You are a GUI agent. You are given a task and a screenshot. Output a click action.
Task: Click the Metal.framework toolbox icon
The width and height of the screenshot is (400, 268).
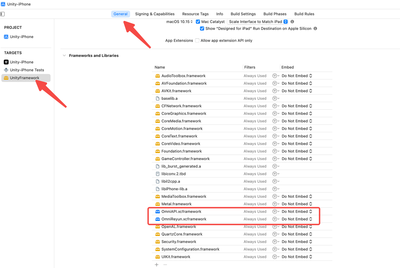[x=157, y=204]
